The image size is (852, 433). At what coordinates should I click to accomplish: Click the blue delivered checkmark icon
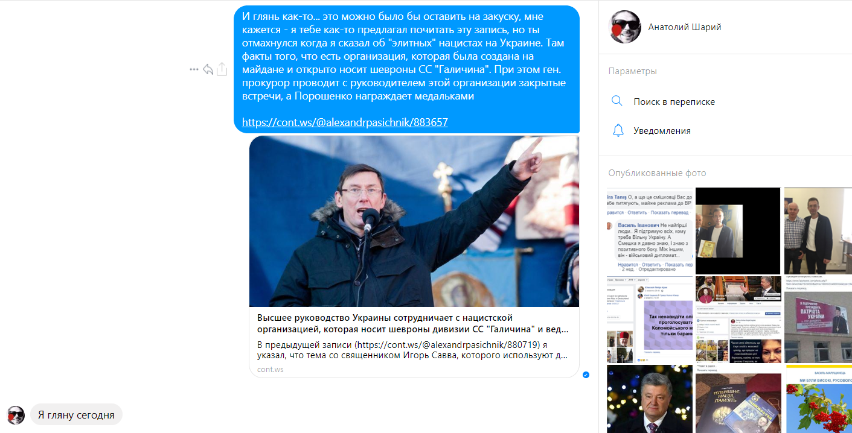pyautogui.click(x=586, y=375)
